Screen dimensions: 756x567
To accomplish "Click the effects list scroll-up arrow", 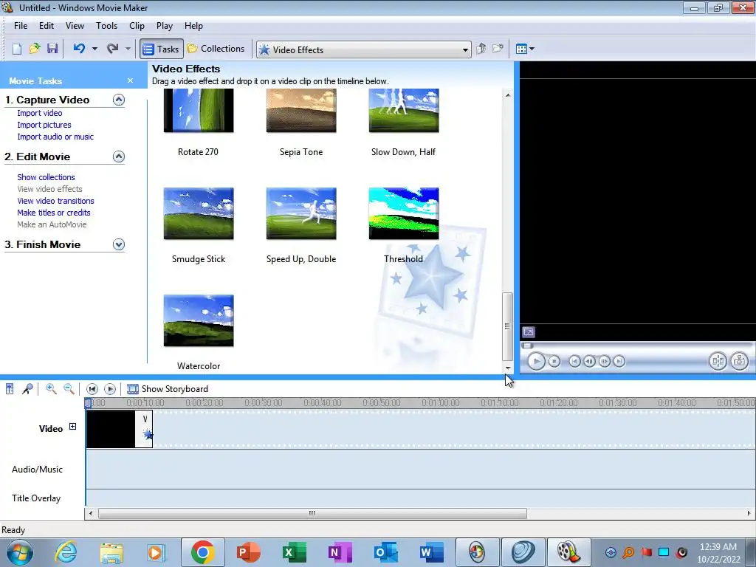I will coord(508,95).
